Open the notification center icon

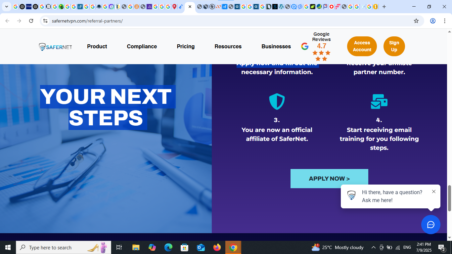442,247
